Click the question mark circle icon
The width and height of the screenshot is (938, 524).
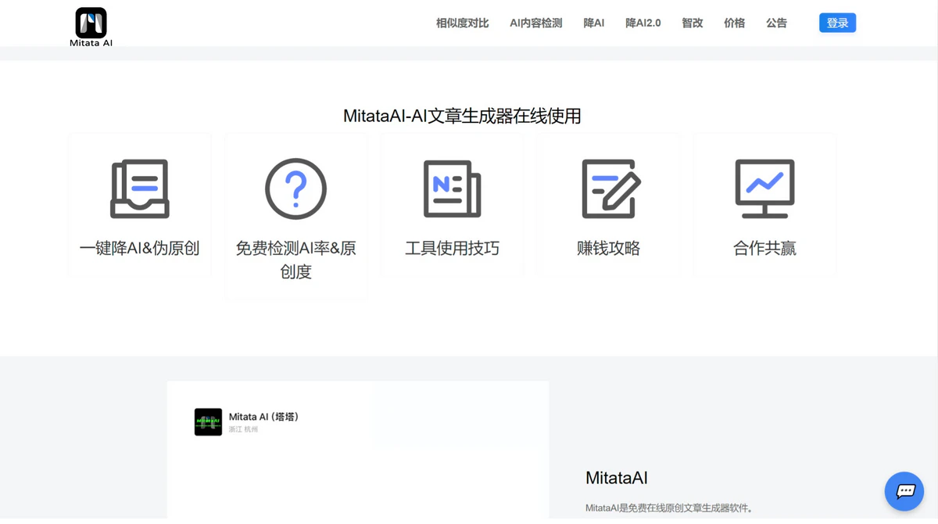pos(295,189)
